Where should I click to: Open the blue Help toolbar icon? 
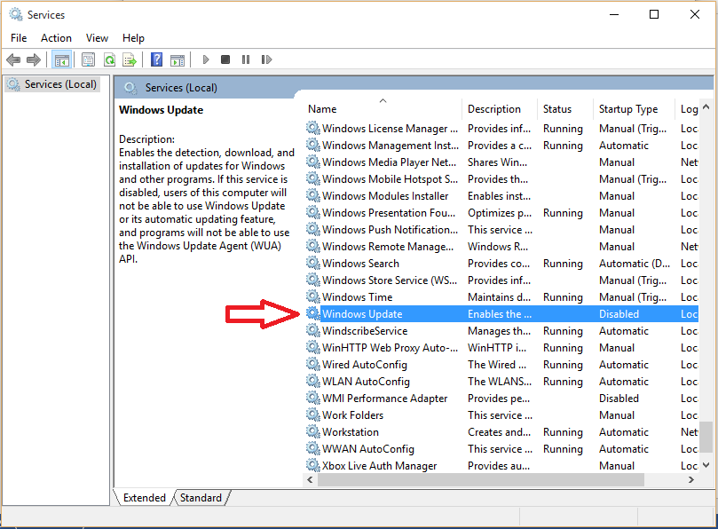(156, 59)
